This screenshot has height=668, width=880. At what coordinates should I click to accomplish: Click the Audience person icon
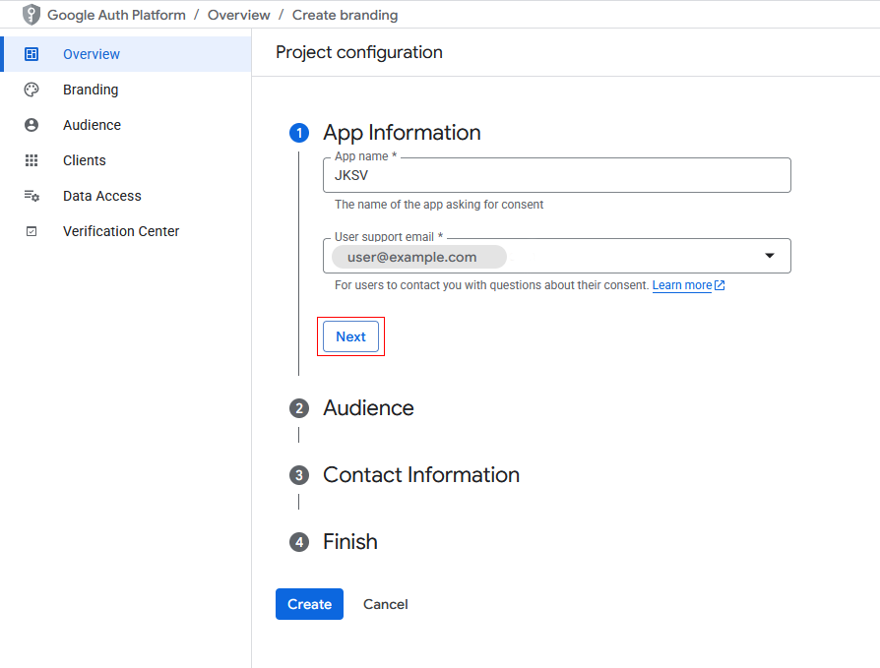coord(31,125)
